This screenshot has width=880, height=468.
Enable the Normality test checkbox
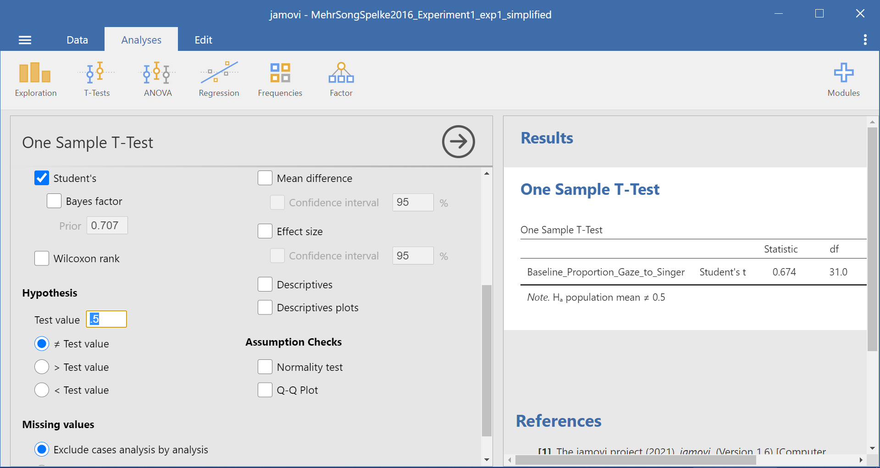click(265, 367)
